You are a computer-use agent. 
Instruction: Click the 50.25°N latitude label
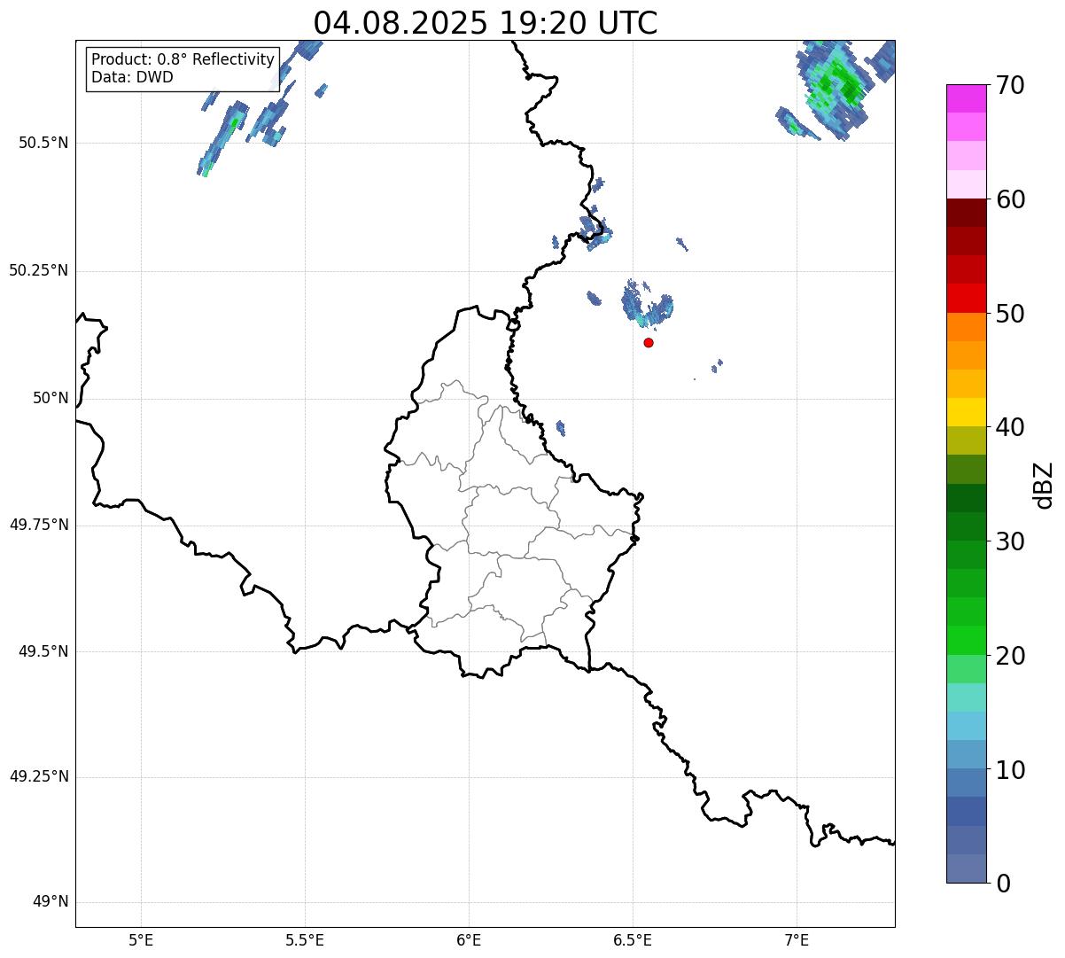click(39, 270)
